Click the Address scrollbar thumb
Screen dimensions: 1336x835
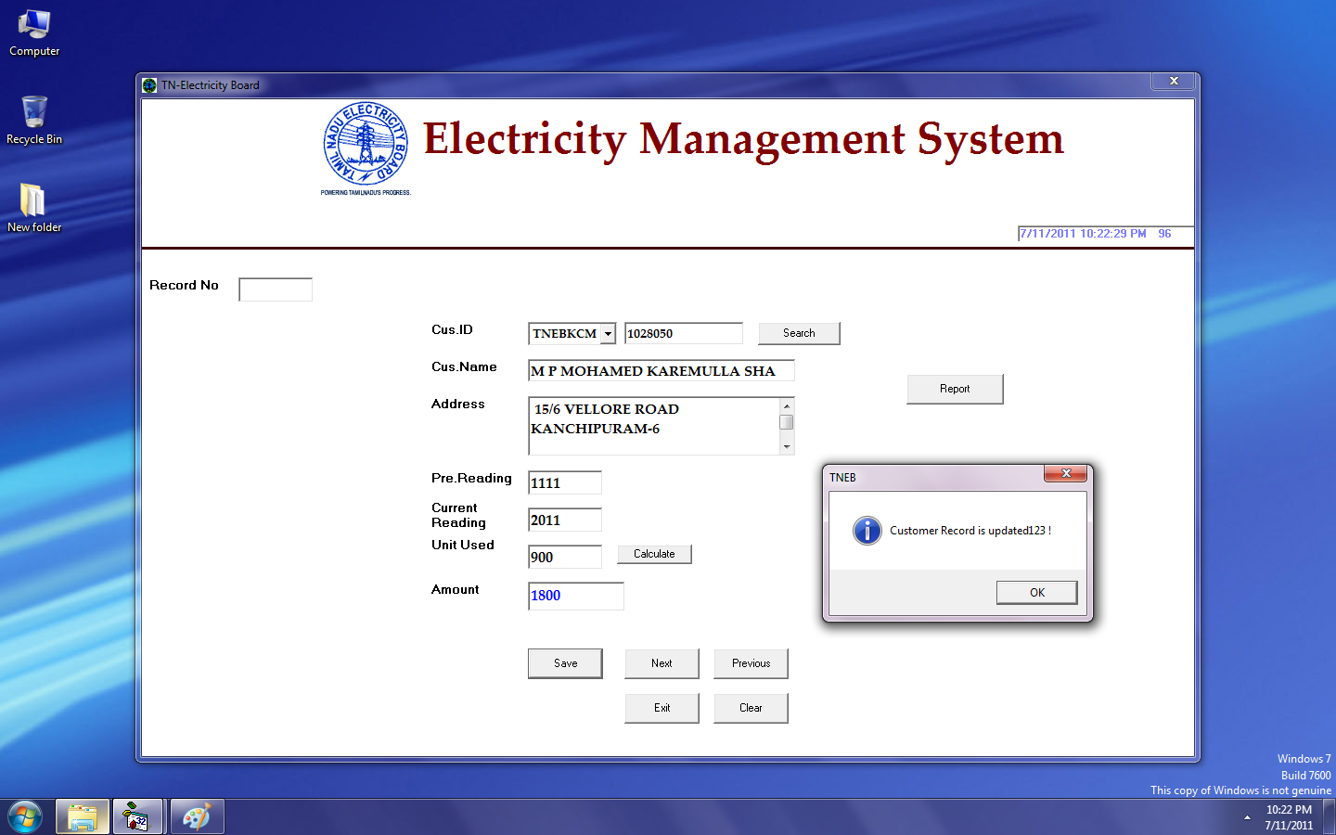787,422
